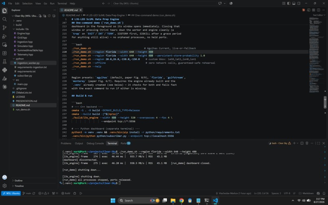Maximize the terminal panel size
This screenshot has height=205, width=328.
319,143
